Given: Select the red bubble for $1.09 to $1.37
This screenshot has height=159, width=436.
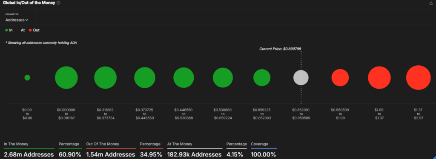Looking at the screenshot, I should [379, 78].
